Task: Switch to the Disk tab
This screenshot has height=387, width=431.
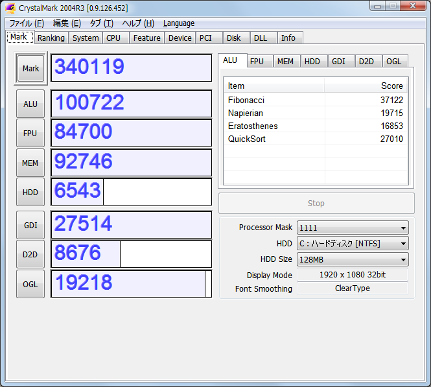Action: pos(234,38)
